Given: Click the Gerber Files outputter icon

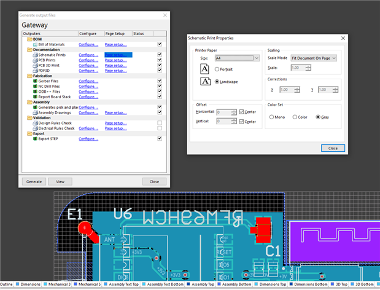Looking at the screenshot, I should [x=35, y=81].
